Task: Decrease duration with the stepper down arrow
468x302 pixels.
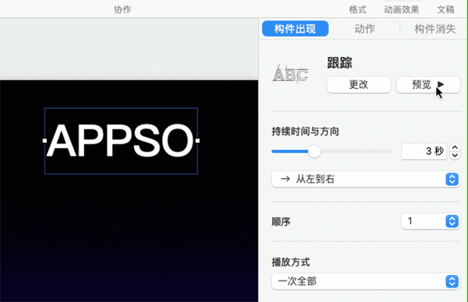Action: (455, 155)
